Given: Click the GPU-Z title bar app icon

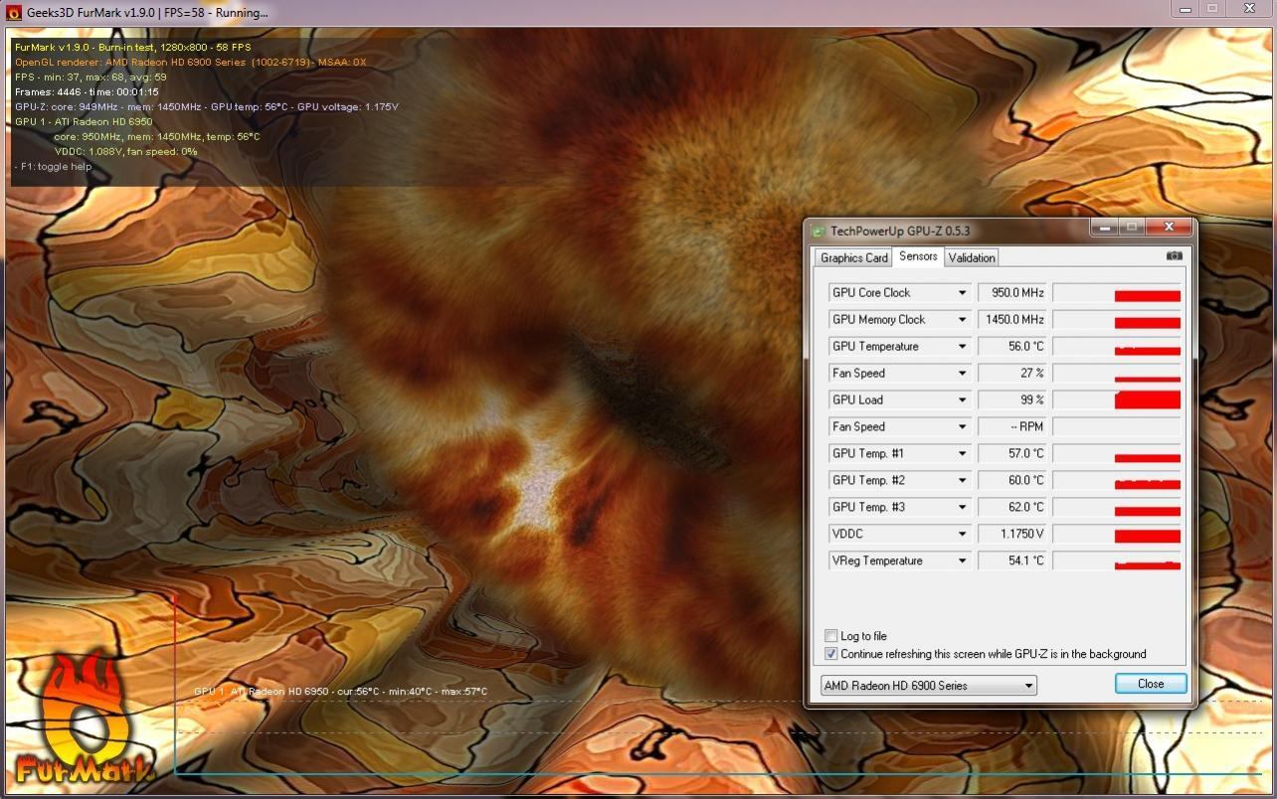Looking at the screenshot, I should click(819, 232).
